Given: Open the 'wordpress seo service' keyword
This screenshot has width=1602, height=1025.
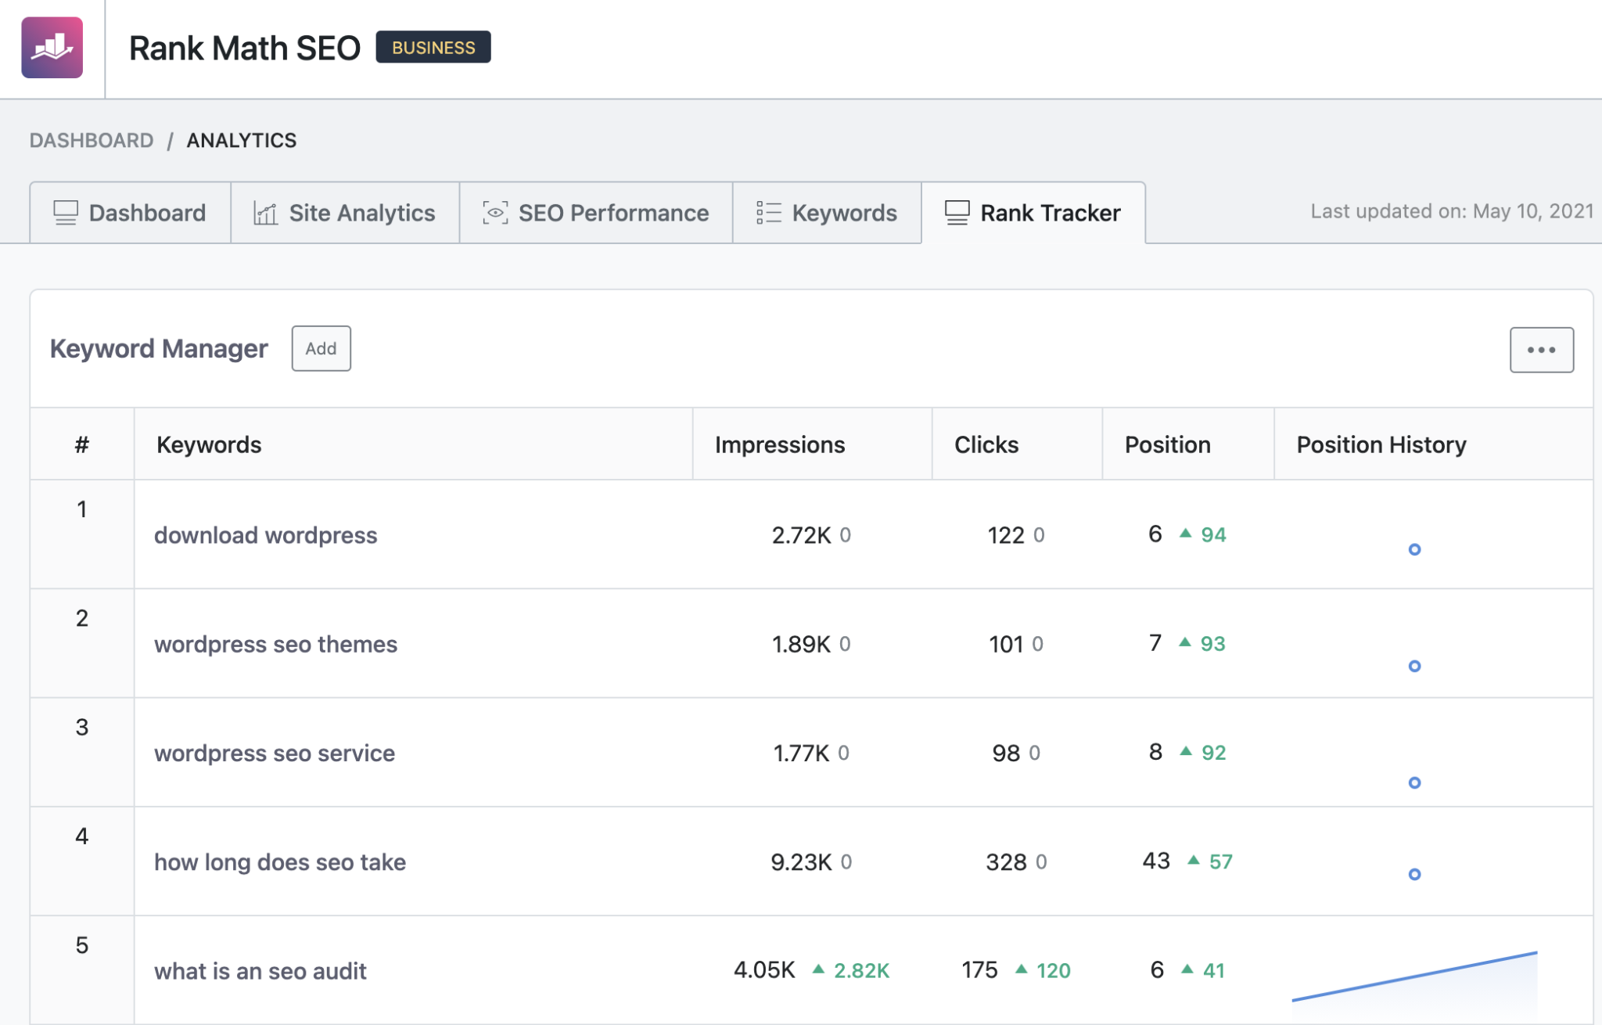Looking at the screenshot, I should tap(275, 753).
